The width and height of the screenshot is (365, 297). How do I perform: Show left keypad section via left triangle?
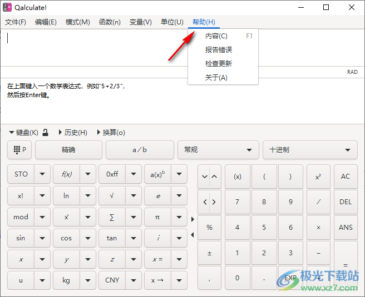(x=193, y=235)
